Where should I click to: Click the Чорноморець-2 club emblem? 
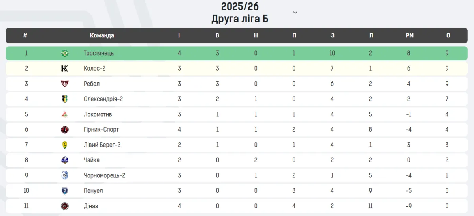point(64,175)
